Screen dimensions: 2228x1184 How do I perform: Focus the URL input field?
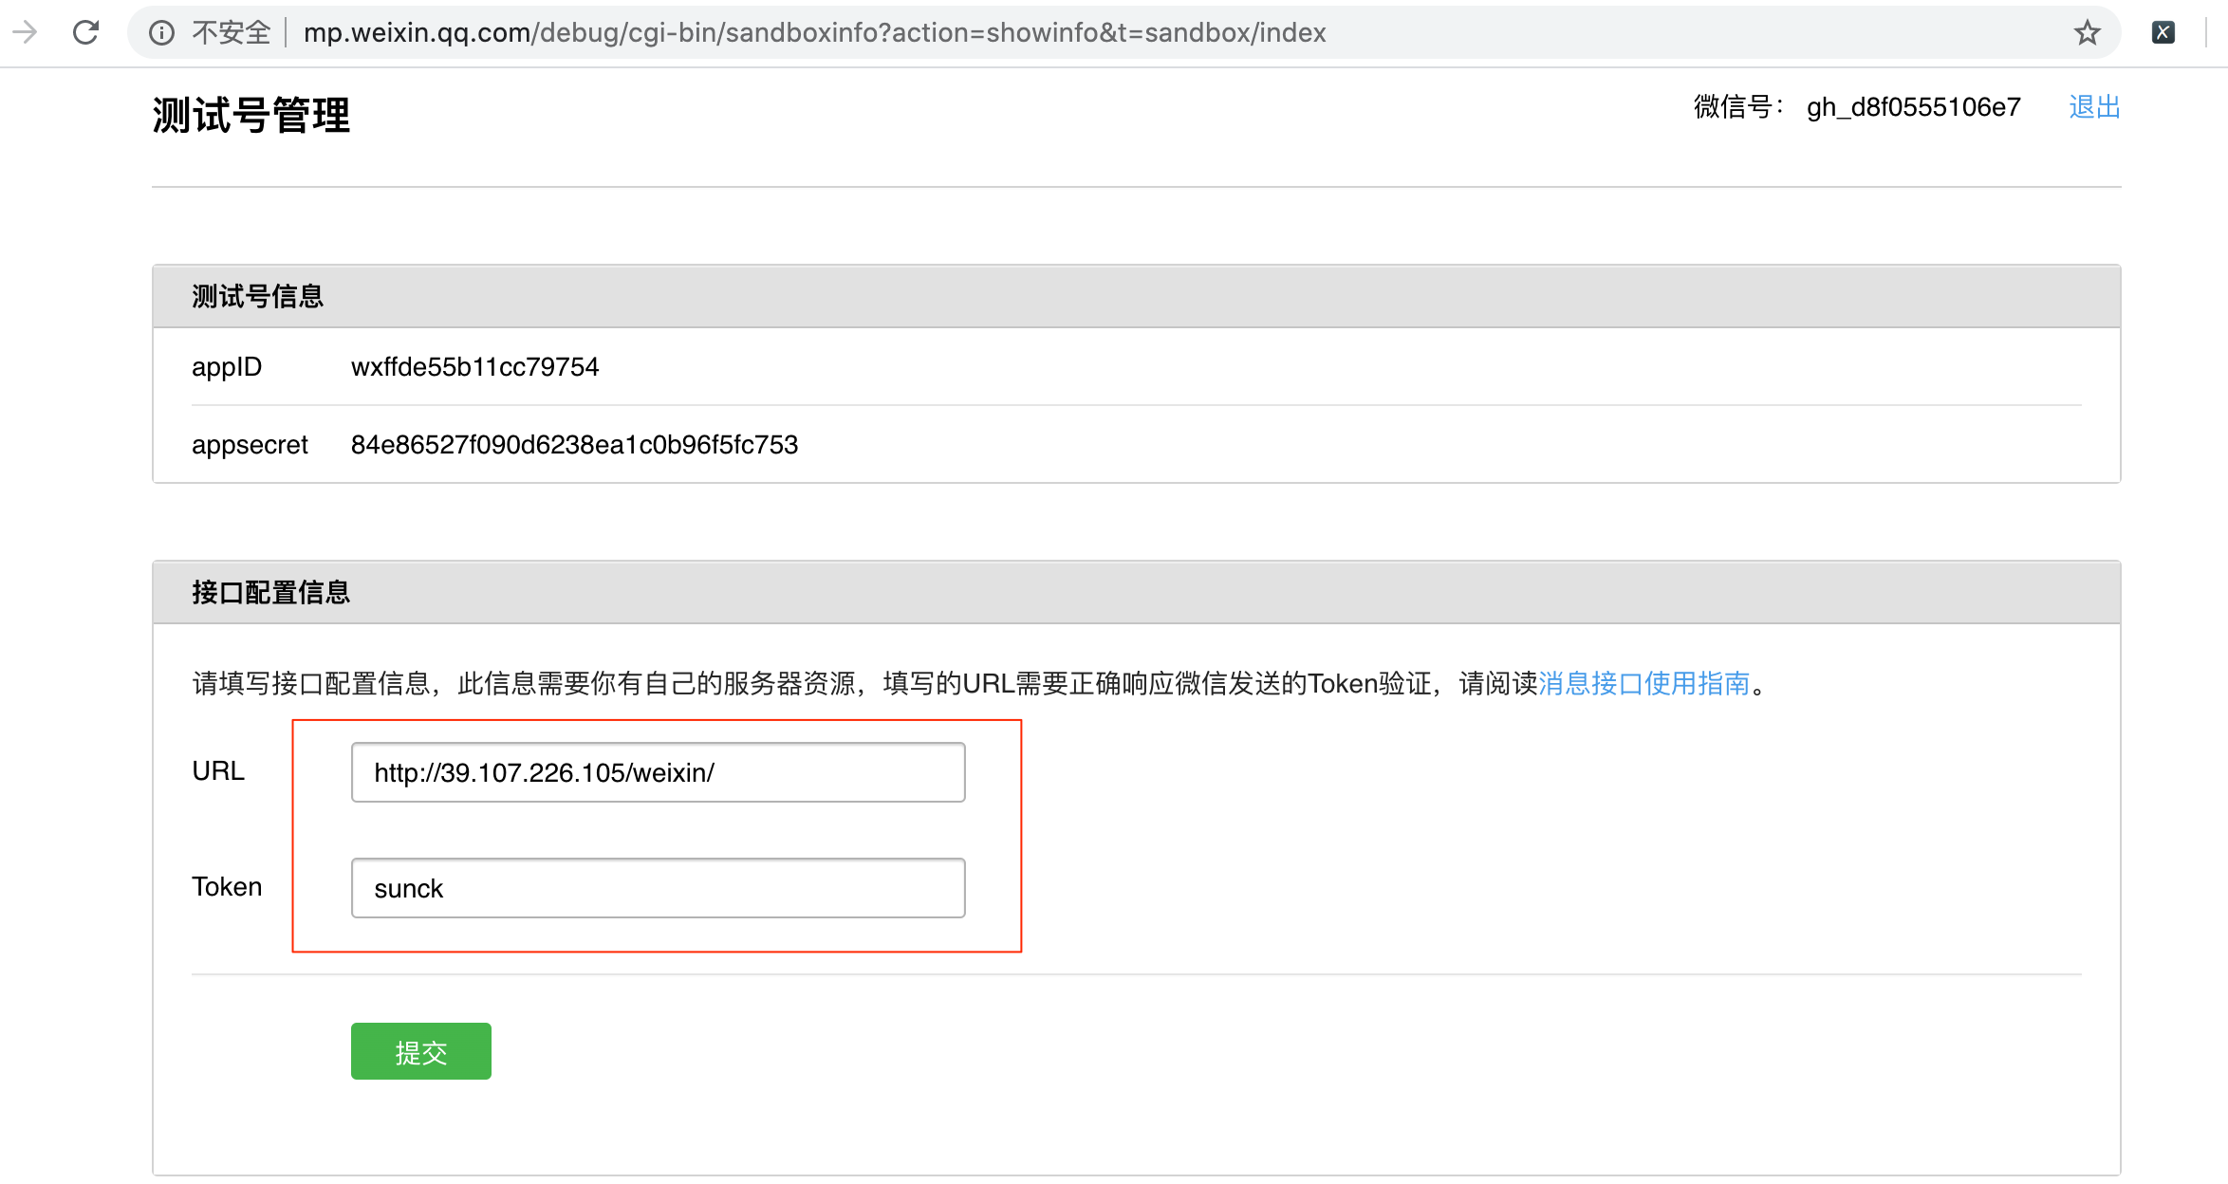point(658,772)
